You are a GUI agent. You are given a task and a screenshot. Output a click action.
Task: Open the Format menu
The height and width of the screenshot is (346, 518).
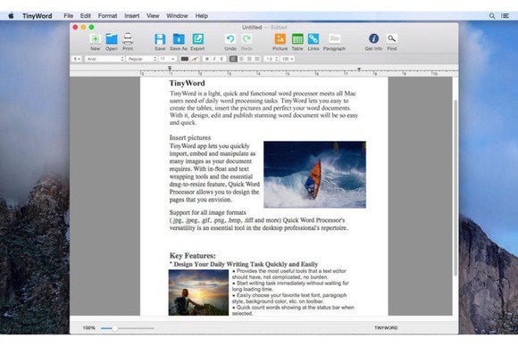coord(107,15)
